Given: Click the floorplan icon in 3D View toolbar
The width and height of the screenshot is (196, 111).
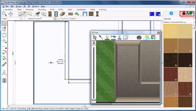Looking at the screenshot, I should point(126,37).
